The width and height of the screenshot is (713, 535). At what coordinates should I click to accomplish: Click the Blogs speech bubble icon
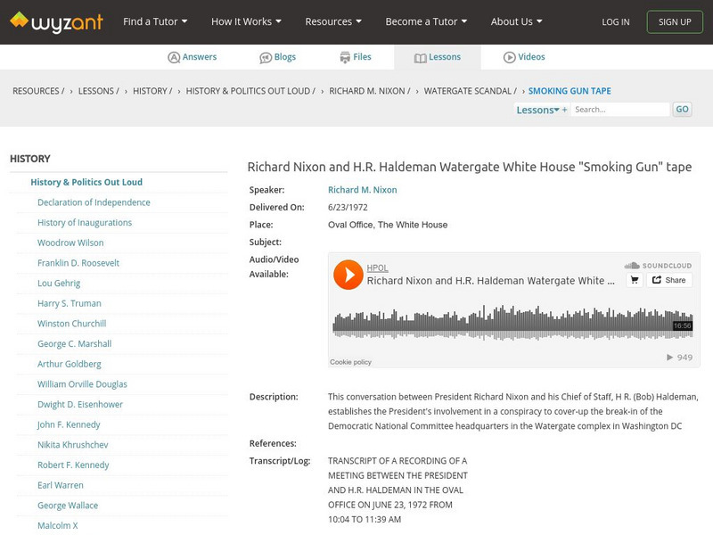coord(265,56)
